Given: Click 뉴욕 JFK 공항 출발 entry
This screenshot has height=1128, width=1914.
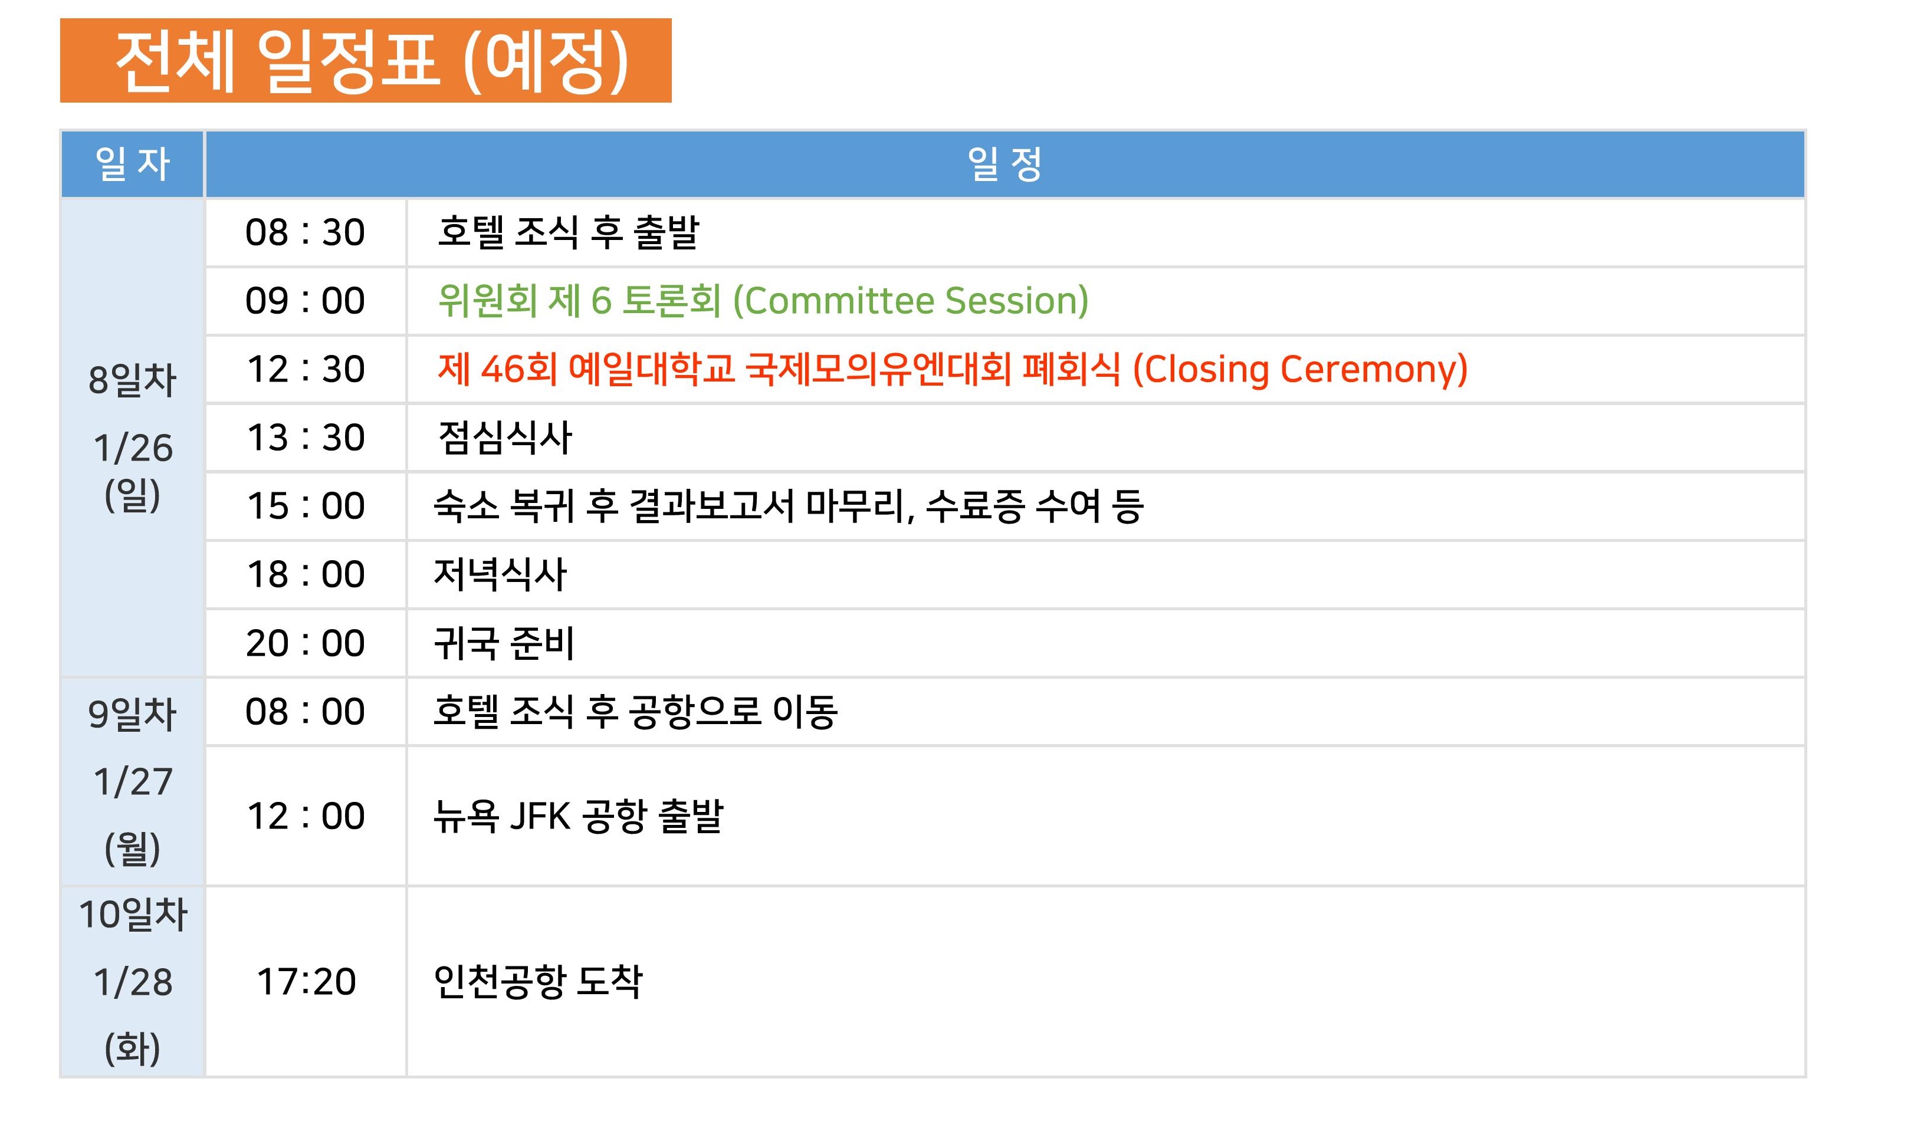Looking at the screenshot, I should pos(579,816).
